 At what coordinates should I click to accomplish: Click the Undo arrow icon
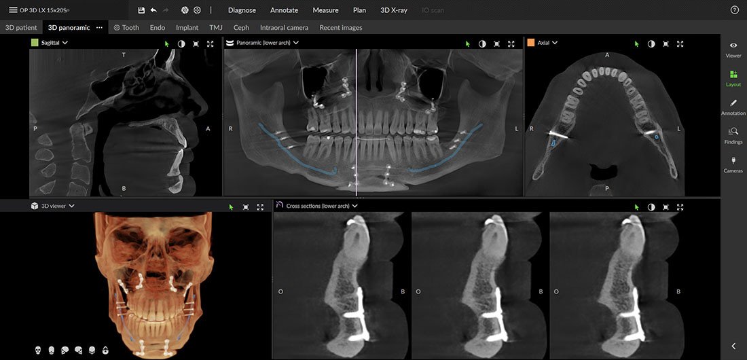153,10
